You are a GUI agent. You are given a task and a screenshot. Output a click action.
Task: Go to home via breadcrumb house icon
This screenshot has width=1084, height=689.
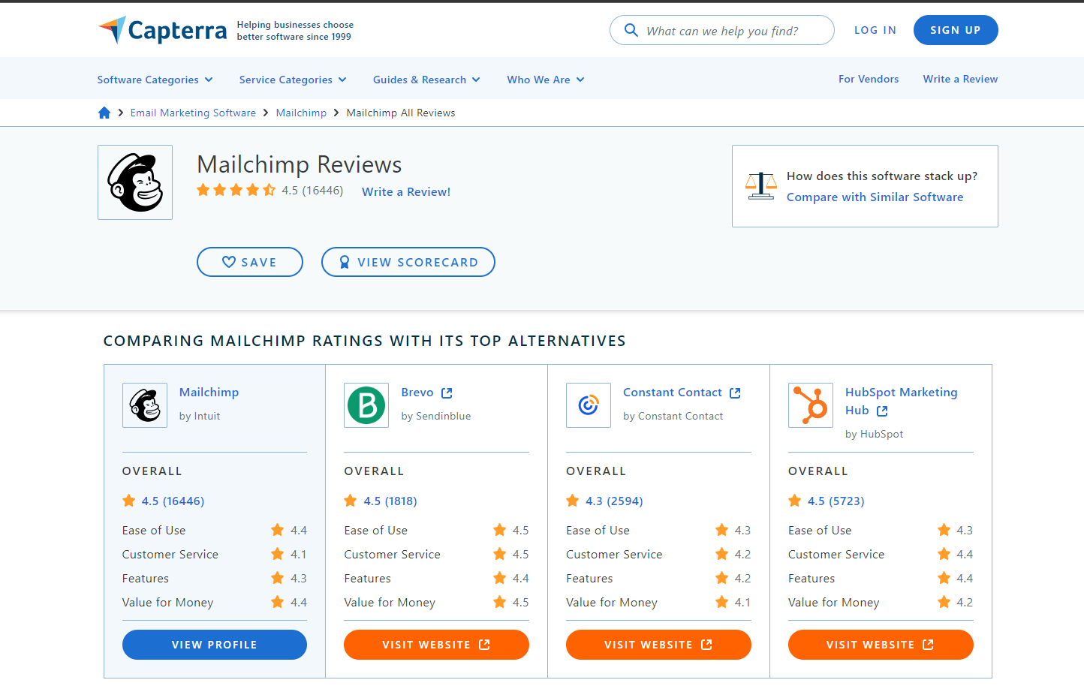tap(104, 113)
